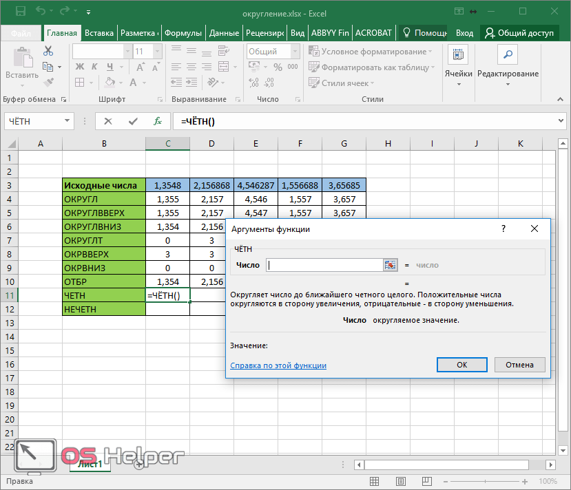Click the middle align icon
571x490 pixels.
tap(191, 51)
